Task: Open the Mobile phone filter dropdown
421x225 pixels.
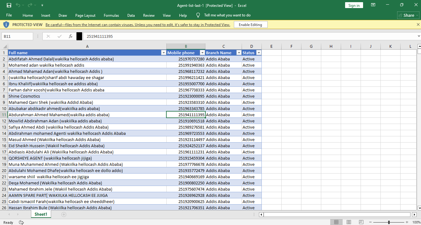Action: coord(202,53)
